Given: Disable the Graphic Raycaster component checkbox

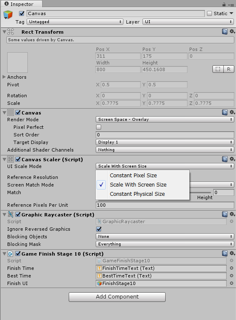Looking at the screenshot, I should click(18, 214).
